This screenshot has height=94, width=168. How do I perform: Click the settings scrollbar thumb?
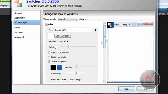click(x=105, y=37)
